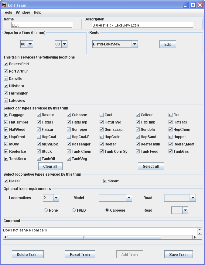The image size is (205, 265).
Task: Click the comment scroll down arrow
Action: [x=199, y=233]
